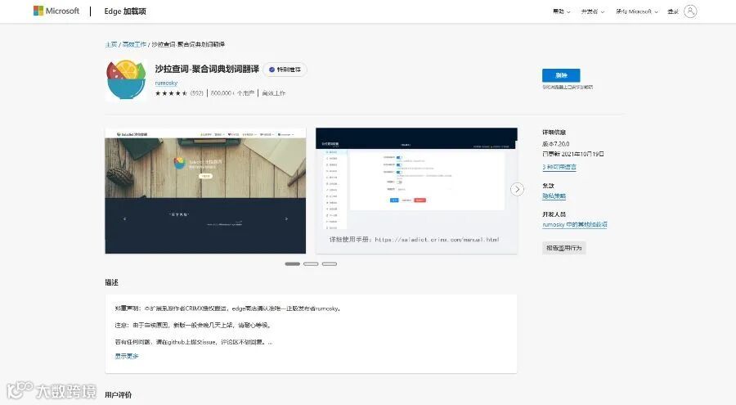
Task: Click the description line mentioning github issue
Action: coord(193,342)
